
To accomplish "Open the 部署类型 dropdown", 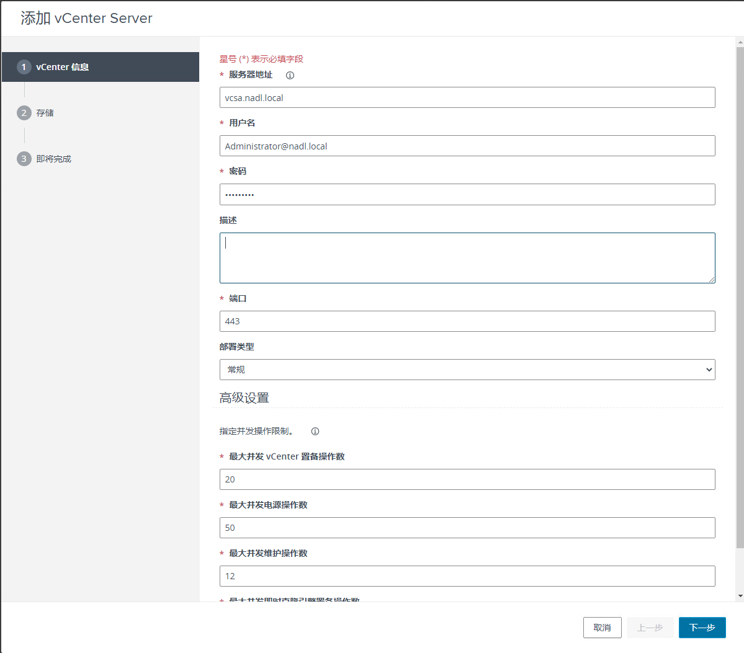I will click(467, 370).
